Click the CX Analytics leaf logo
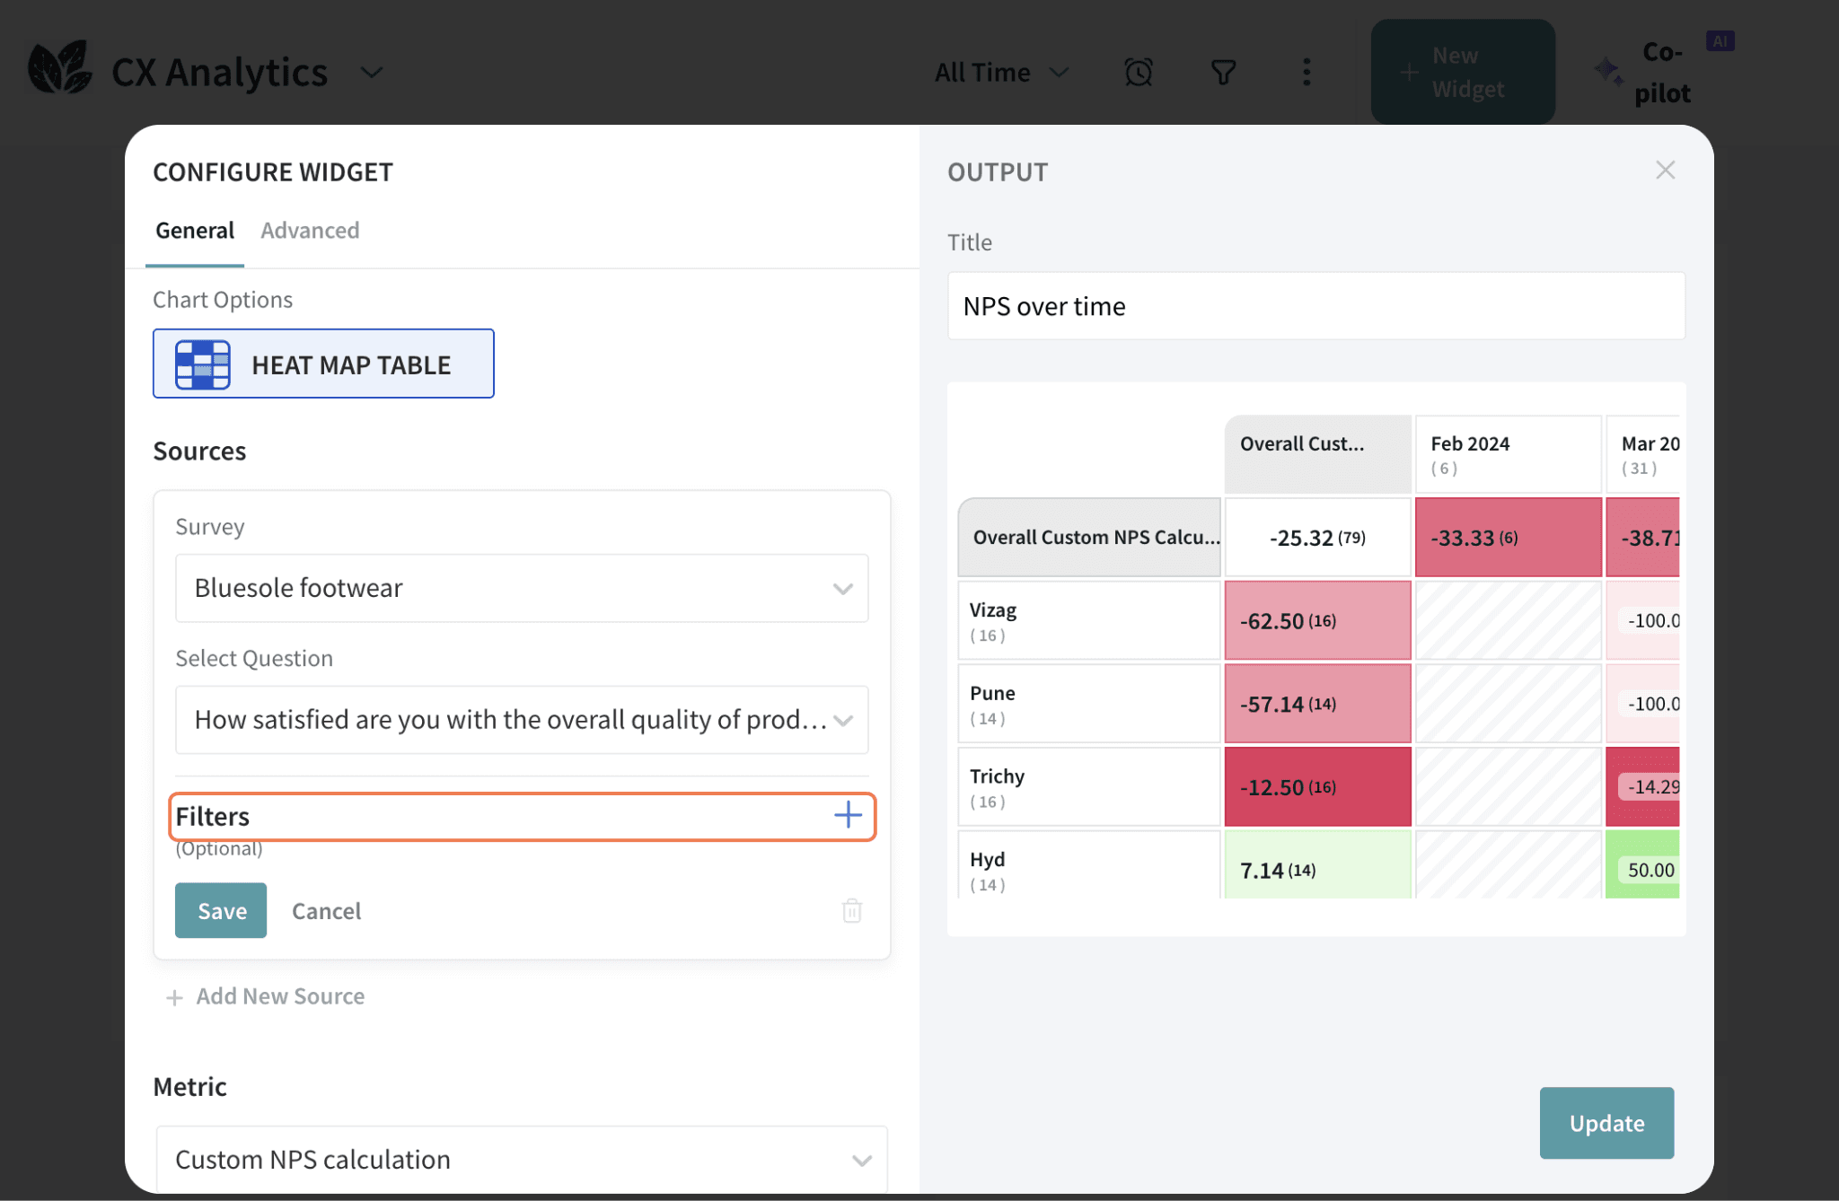The image size is (1839, 1201). click(59, 68)
